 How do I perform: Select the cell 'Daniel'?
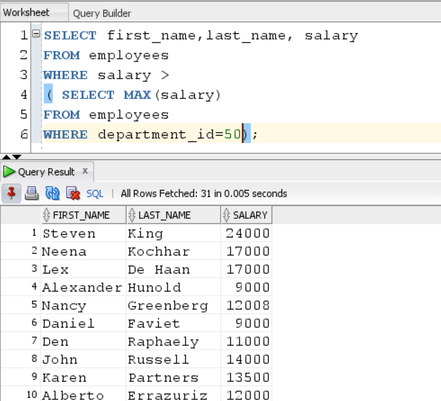(83, 324)
